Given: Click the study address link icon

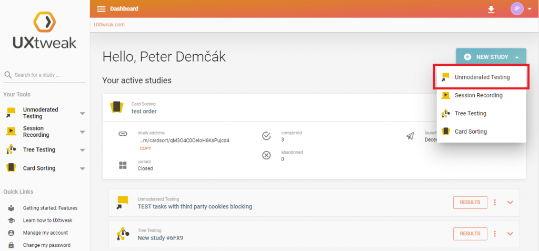Looking at the screenshot, I should (x=123, y=134).
